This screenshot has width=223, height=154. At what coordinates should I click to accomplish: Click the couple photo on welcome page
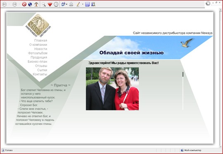pyautogui.click(x=112, y=89)
